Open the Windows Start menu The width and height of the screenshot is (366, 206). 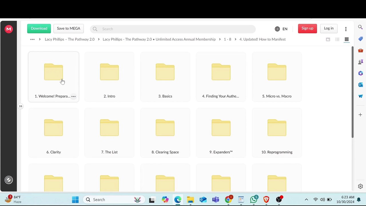click(x=75, y=200)
